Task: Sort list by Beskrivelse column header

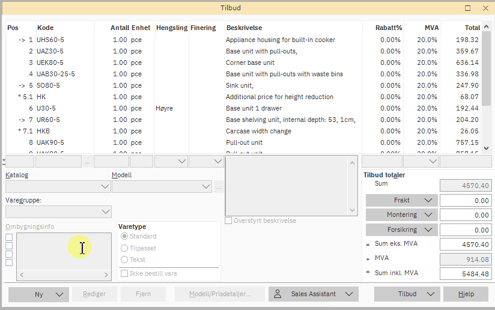Action: click(243, 28)
